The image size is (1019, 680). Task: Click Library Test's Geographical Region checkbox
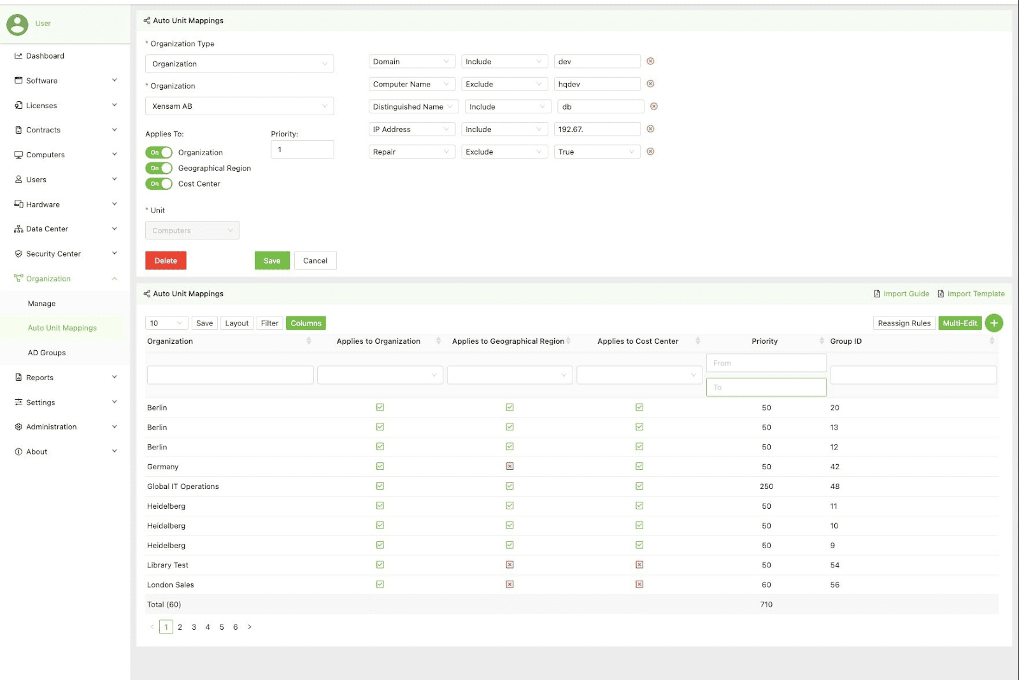(509, 565)
